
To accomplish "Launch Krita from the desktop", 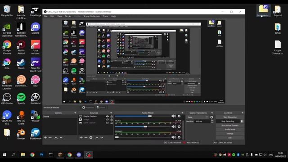I will [x=7, y=63].
